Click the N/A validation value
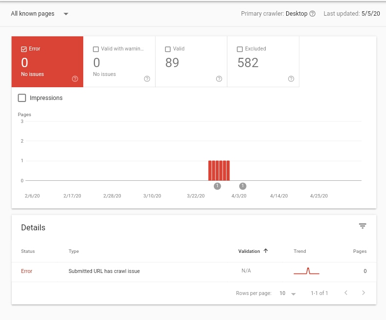 pos(246,271)
